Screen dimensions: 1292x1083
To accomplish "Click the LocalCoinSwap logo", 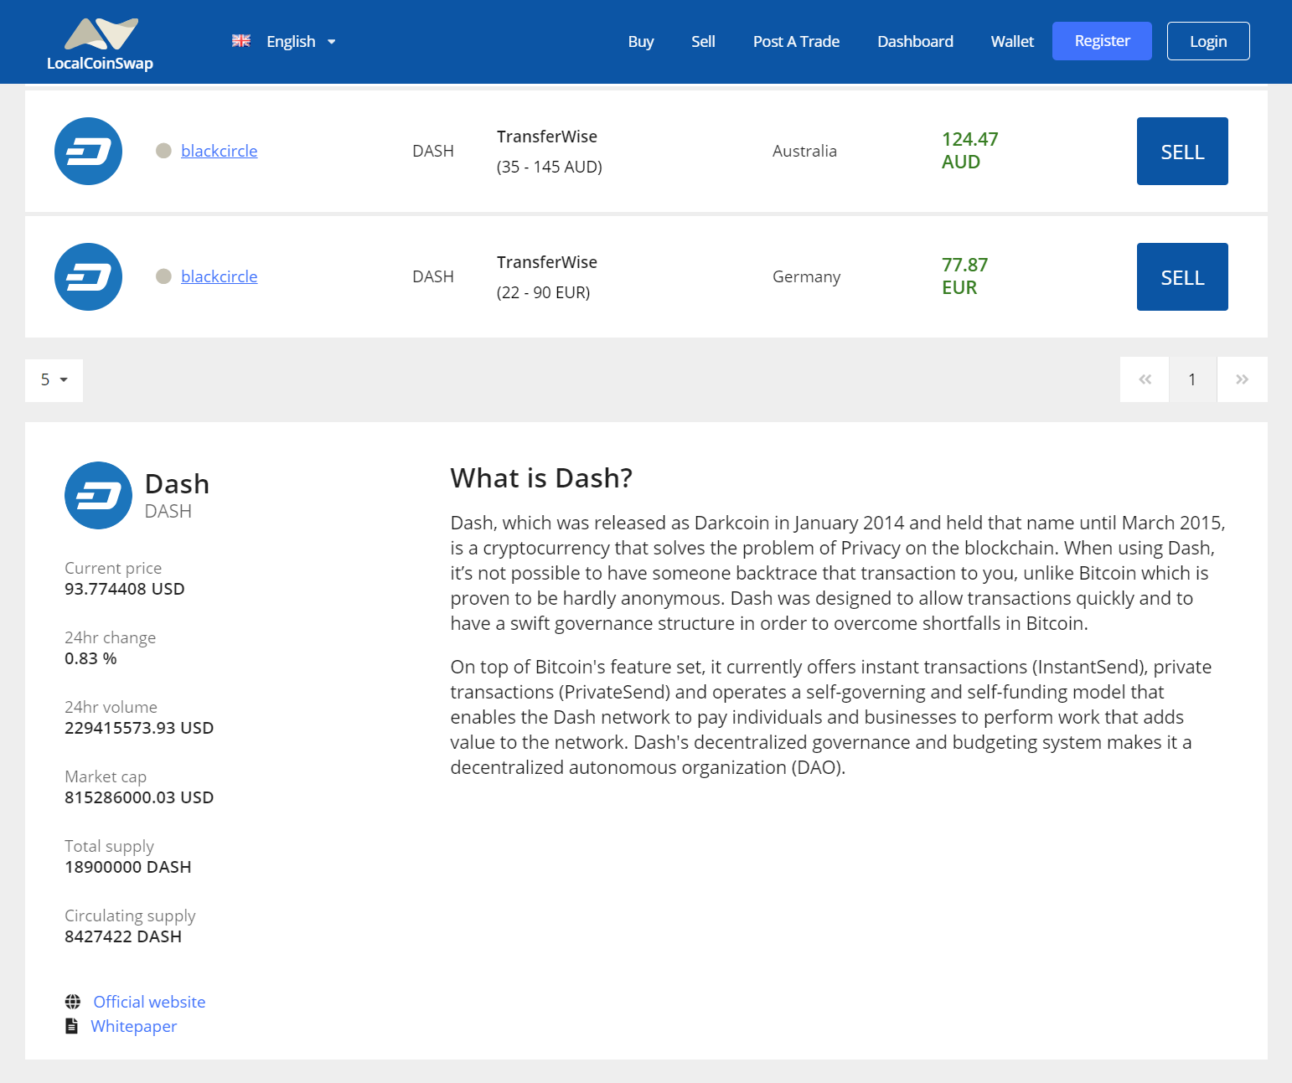I will pos(100,42).
